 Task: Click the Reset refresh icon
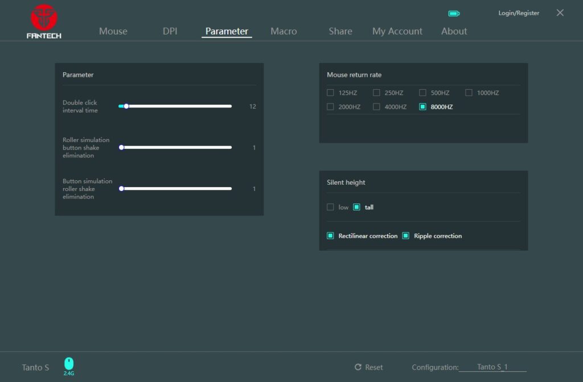point(358,367)
